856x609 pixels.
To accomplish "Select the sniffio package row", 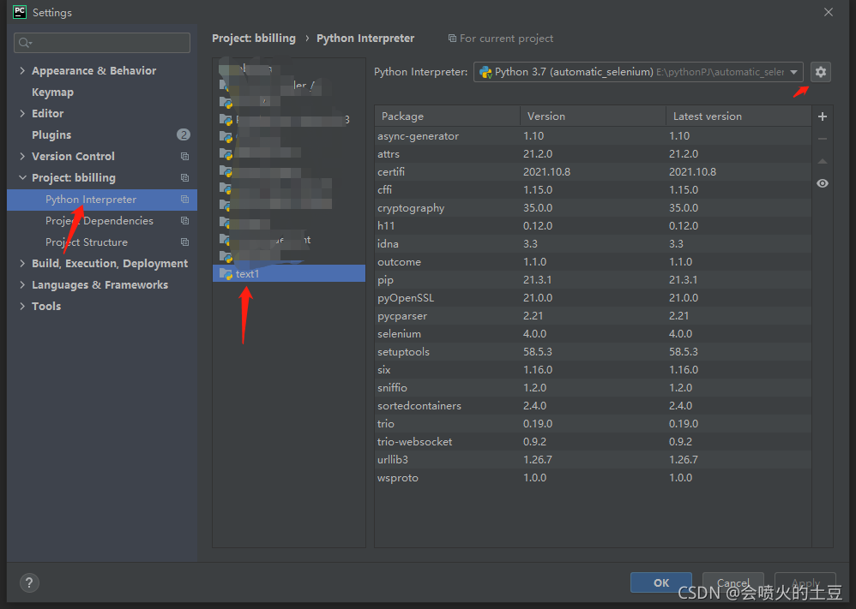I will coord(593,388).
